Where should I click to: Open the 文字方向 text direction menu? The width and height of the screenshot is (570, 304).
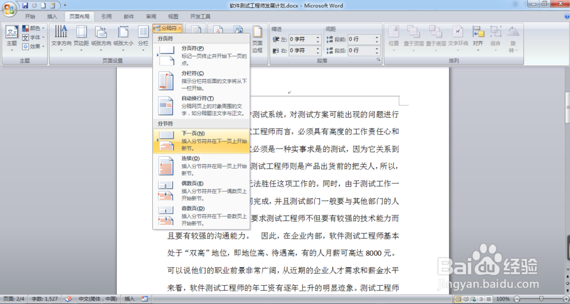click(61, 38)
